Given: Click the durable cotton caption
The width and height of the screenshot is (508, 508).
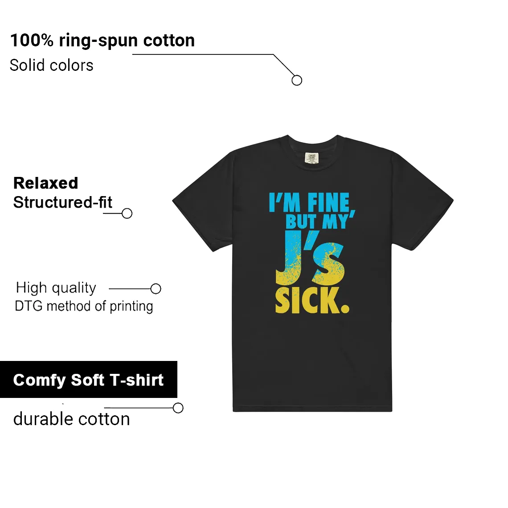Looking at the screenshot, I should click(72, 419).
